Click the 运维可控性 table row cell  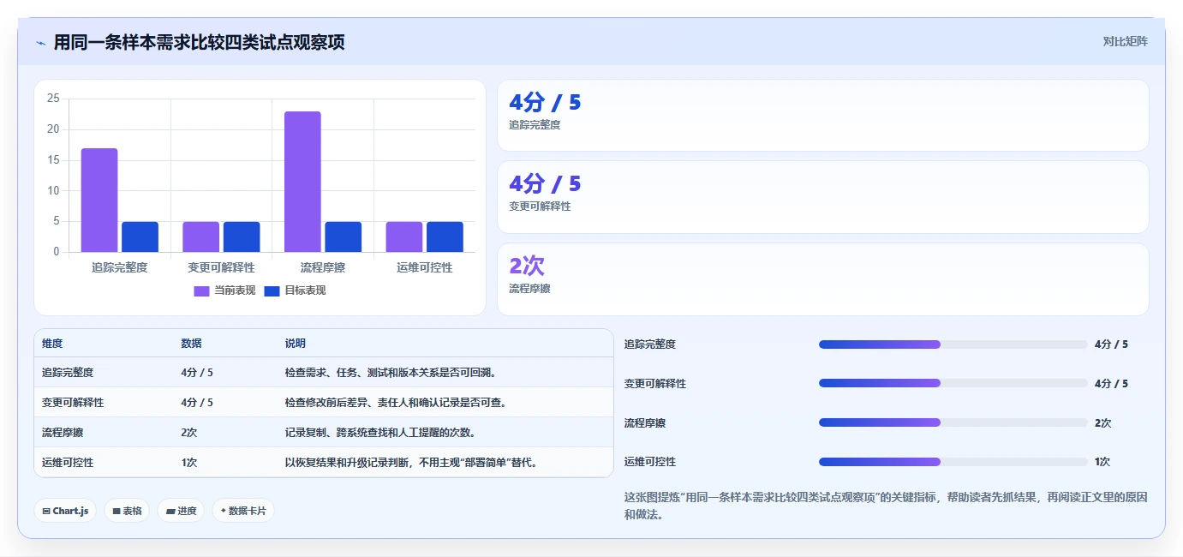point(68,463)
